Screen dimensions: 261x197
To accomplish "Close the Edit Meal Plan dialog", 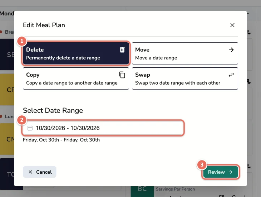I will [232, 25].
